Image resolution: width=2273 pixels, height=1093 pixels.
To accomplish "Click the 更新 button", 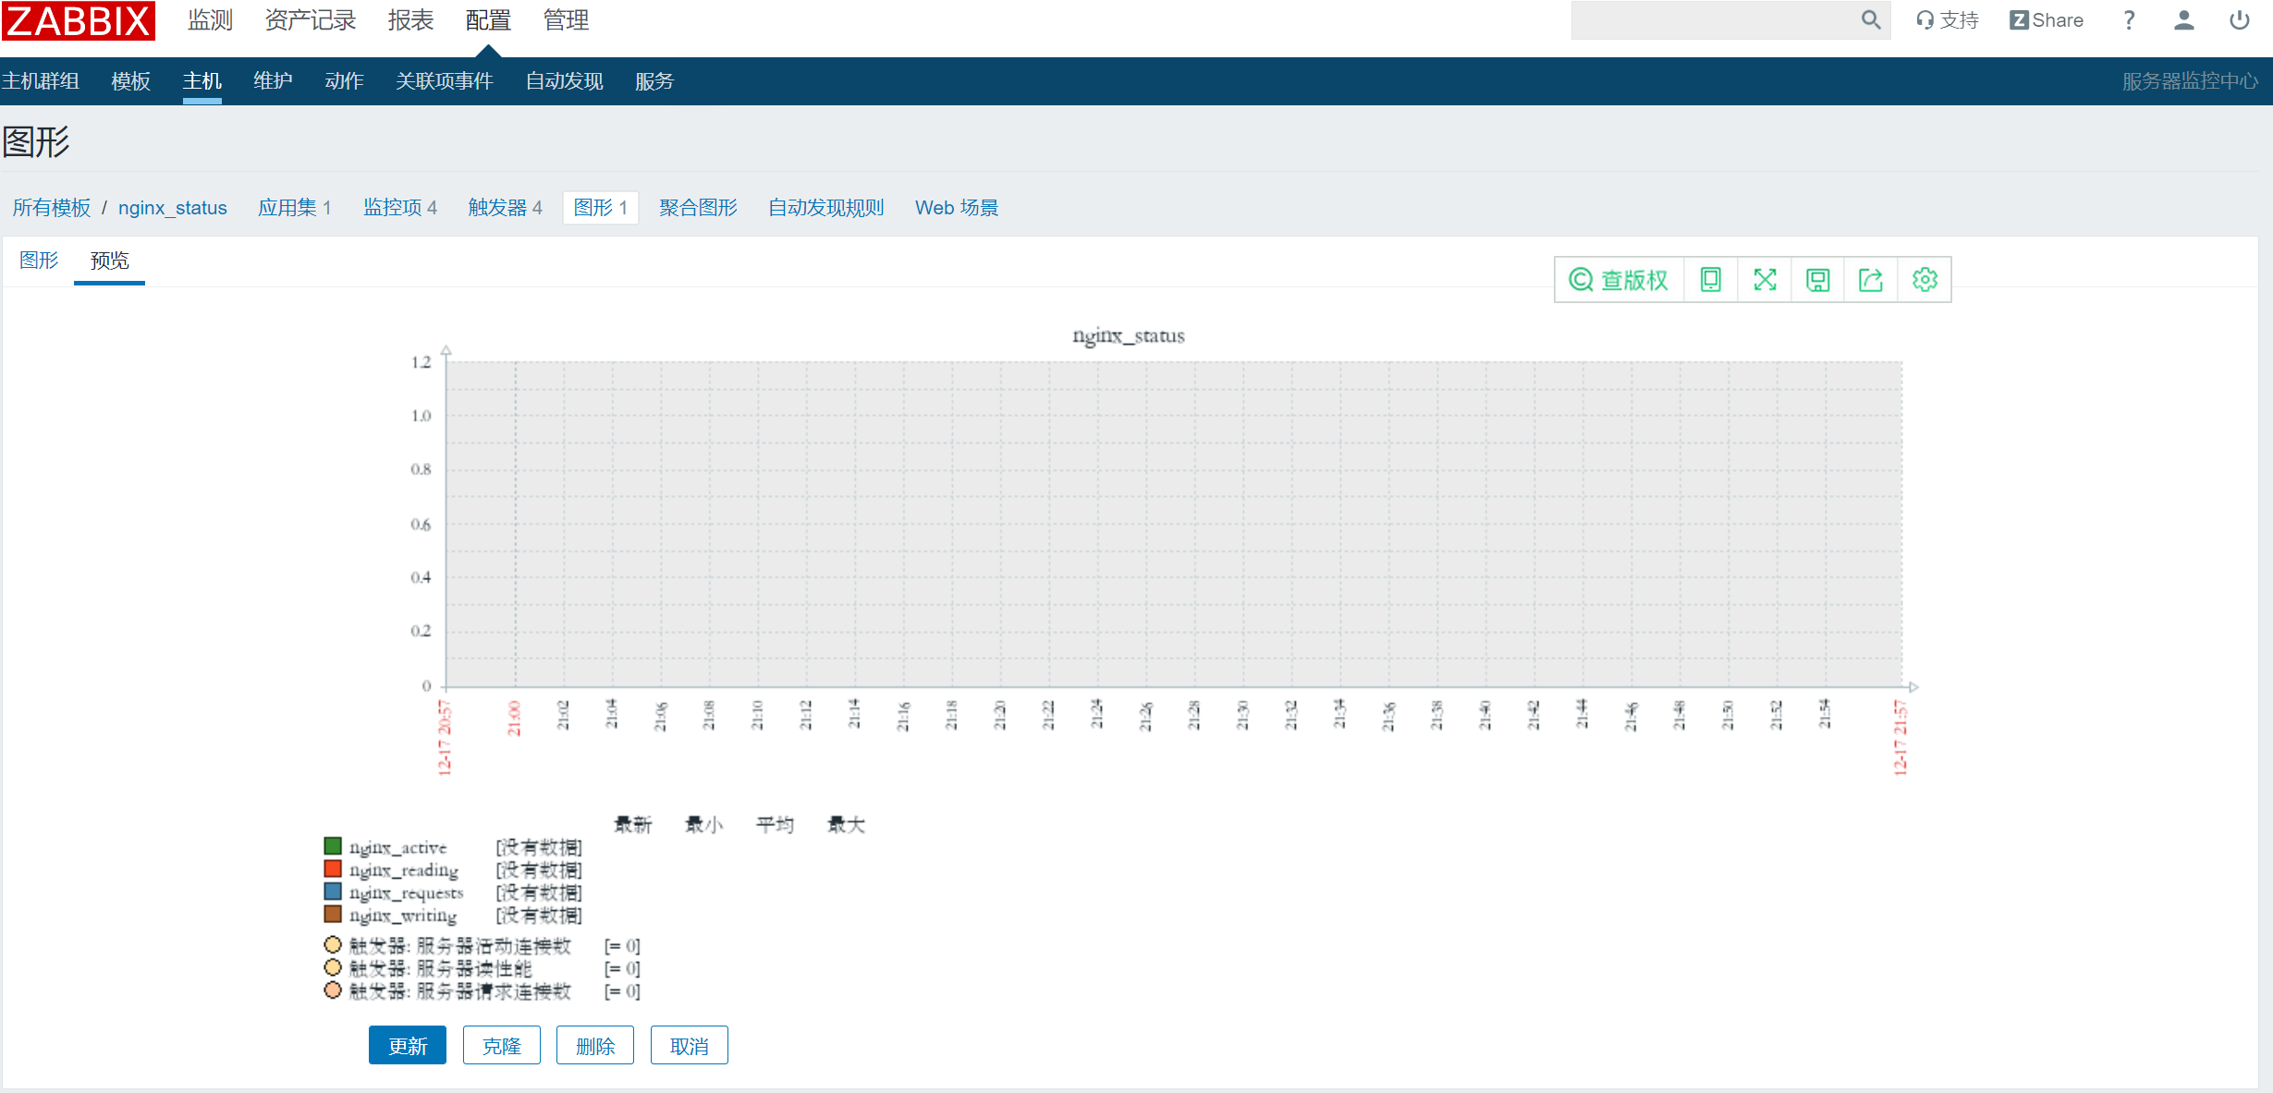I will [408, 1046].
